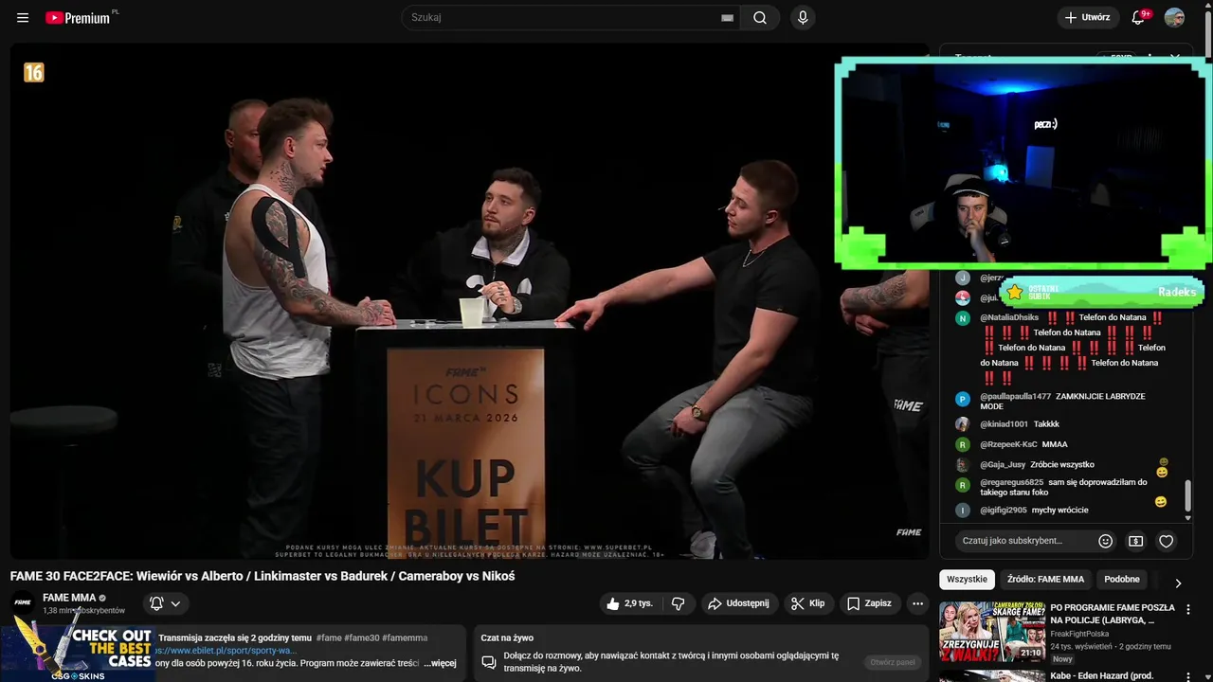Click @NataliaDhsiks username in chat
1213x682 pixels.
[1009, 317]
